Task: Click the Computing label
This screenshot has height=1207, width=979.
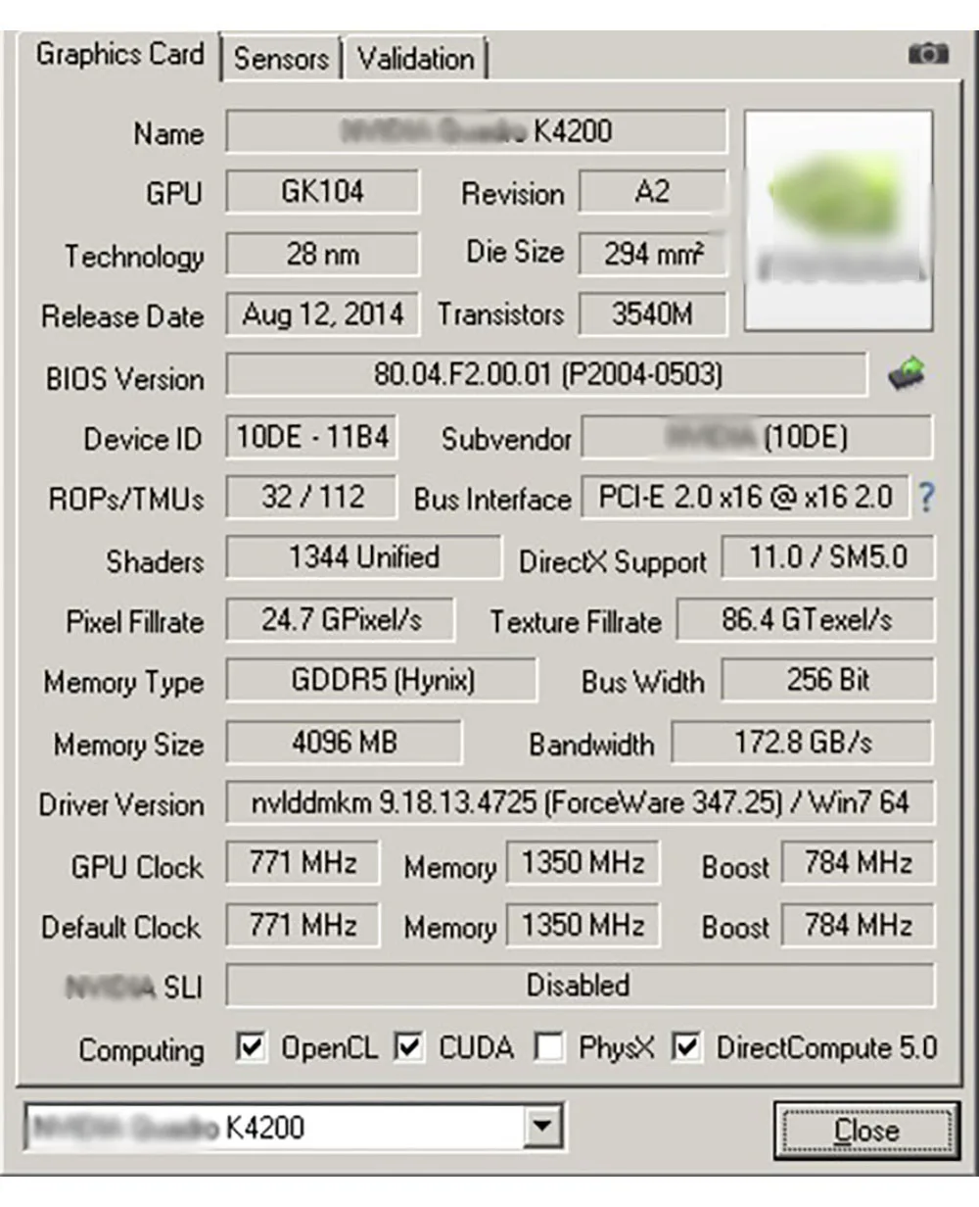Action: [142, 1050]
